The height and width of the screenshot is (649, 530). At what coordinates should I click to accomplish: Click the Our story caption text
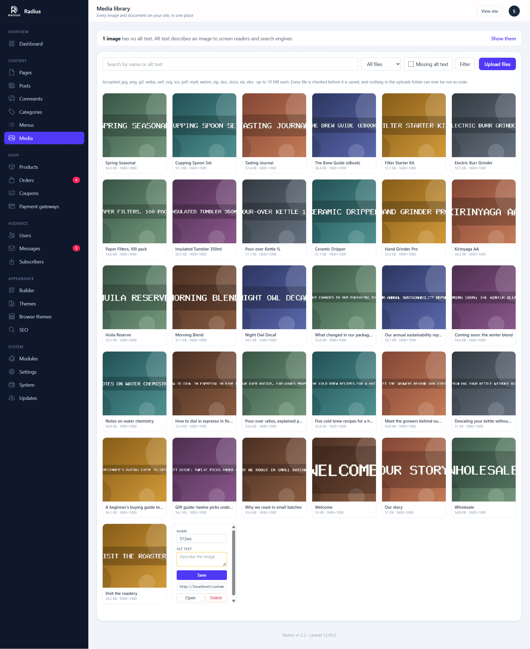click(x=394, y=507)
